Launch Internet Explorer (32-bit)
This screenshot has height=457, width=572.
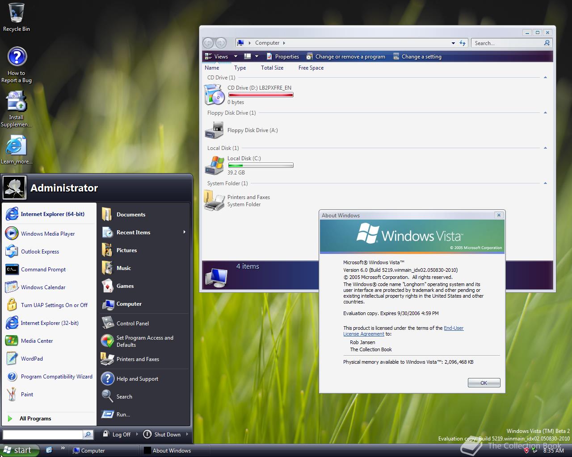coord(49,323)
